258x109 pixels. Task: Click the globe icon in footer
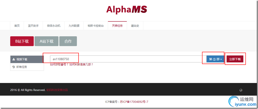point(241,90)
